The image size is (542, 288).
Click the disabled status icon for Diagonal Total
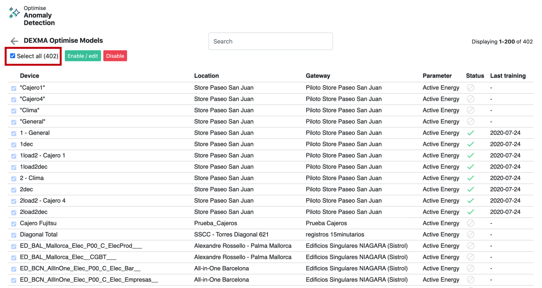[x=470, y=235]
